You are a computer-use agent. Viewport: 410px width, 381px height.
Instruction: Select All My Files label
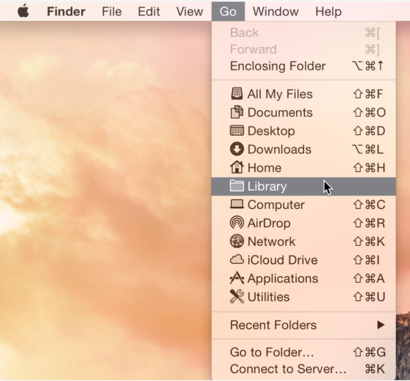pos(280,94)
